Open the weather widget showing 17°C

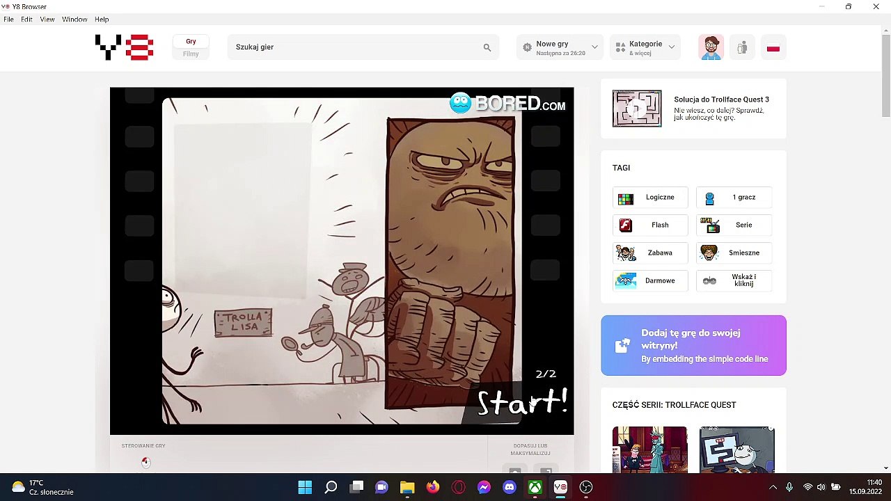click(x=42, y=487)
